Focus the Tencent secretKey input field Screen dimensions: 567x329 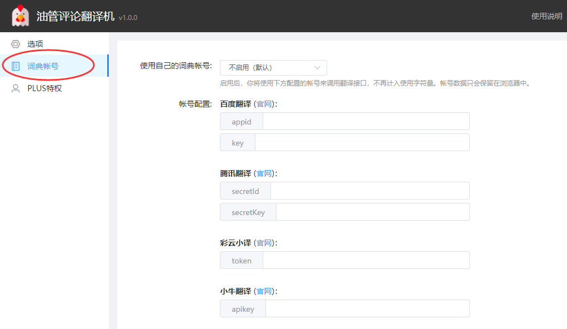pyautogui.click(x=373, y=212)
